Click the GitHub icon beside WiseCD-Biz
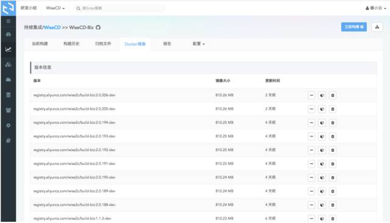Viewport: 390px width, 223px height. coord(98,27)
